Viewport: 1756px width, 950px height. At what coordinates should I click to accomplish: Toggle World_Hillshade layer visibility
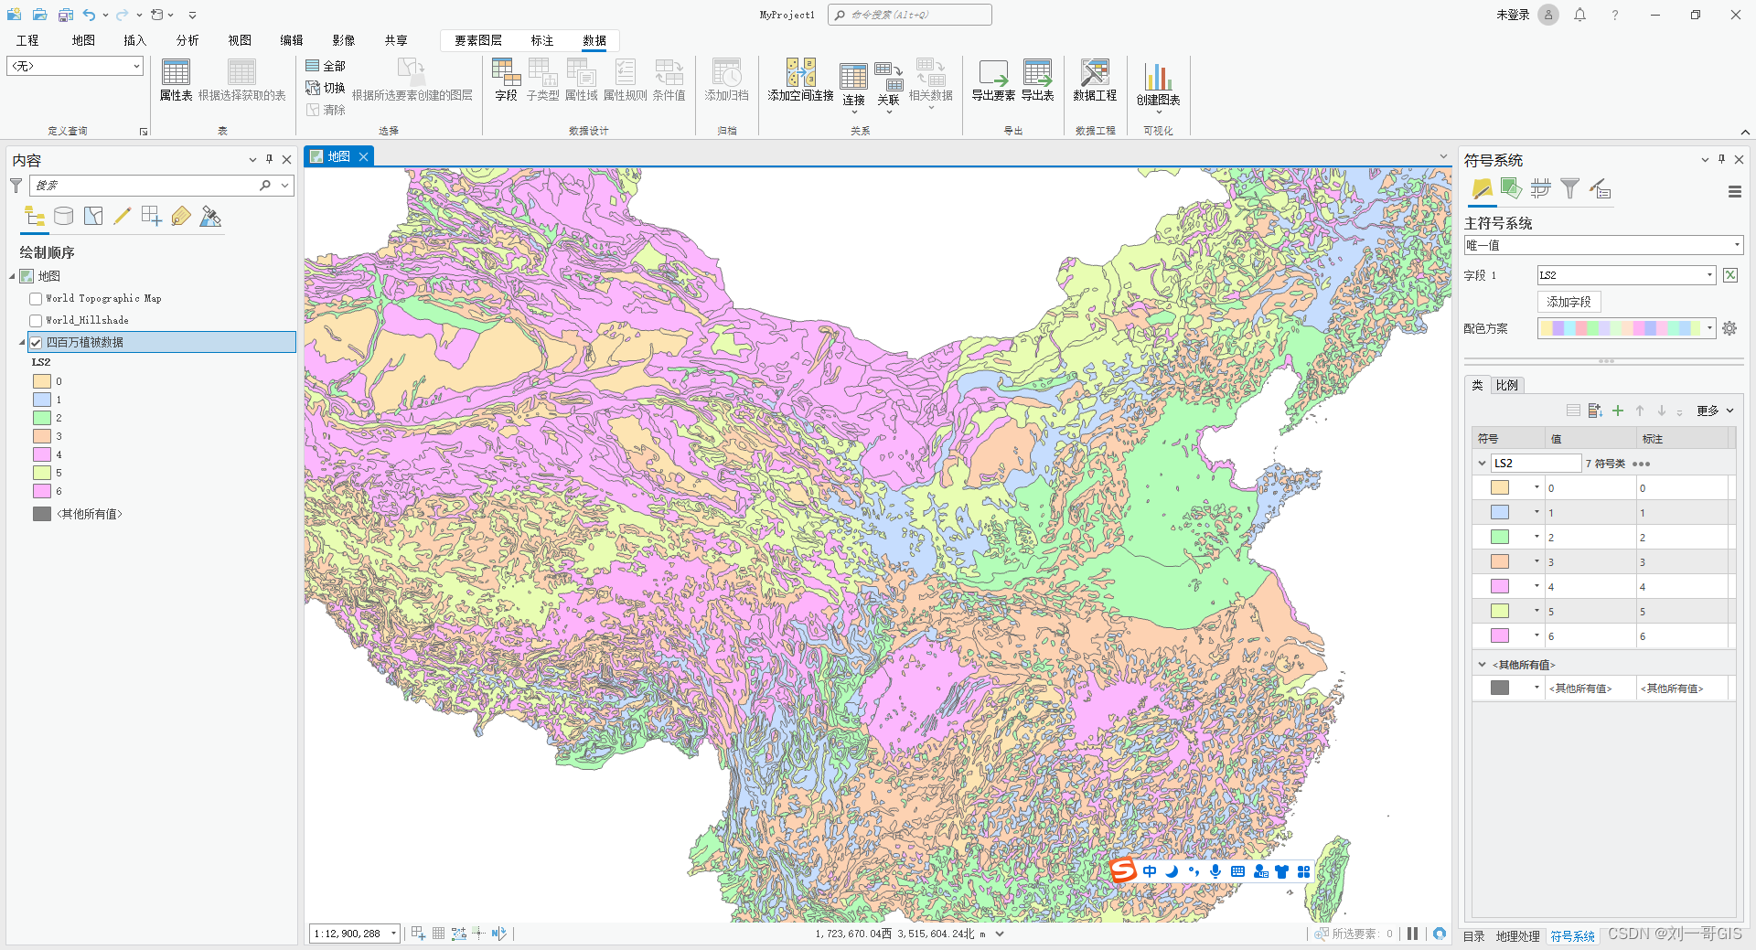coord(36,321)
